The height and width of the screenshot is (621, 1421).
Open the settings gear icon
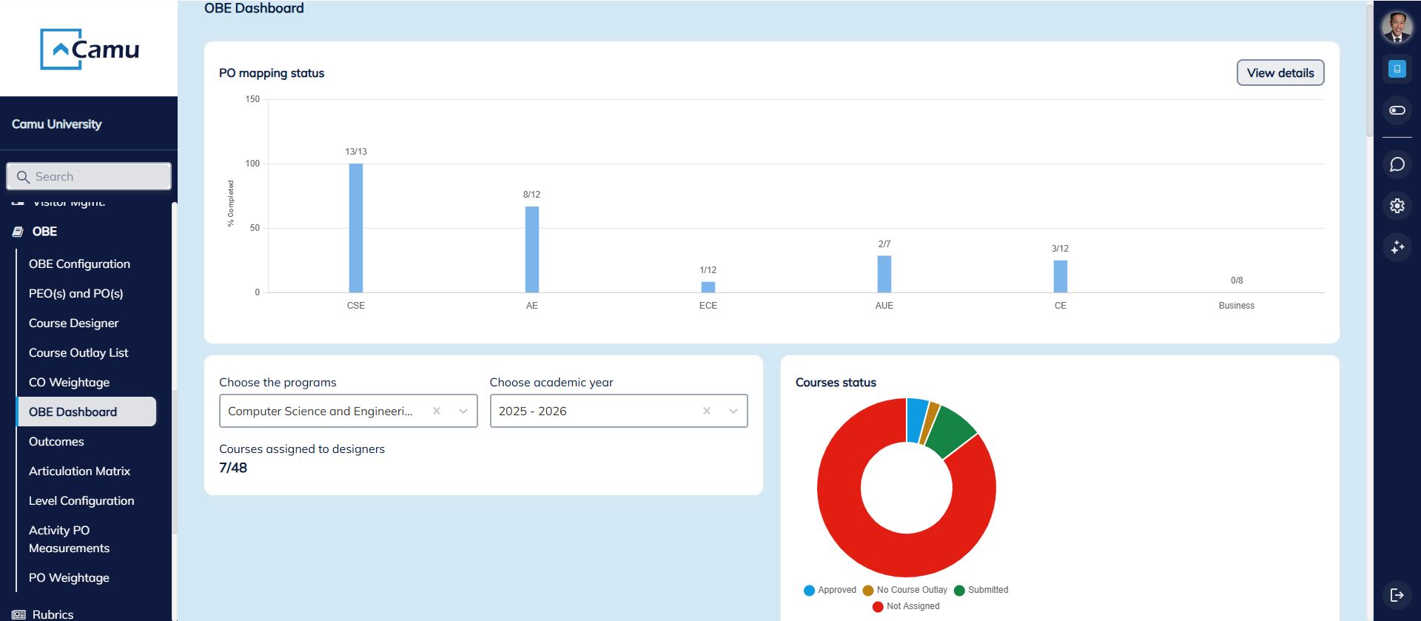tap(1397, 206)
